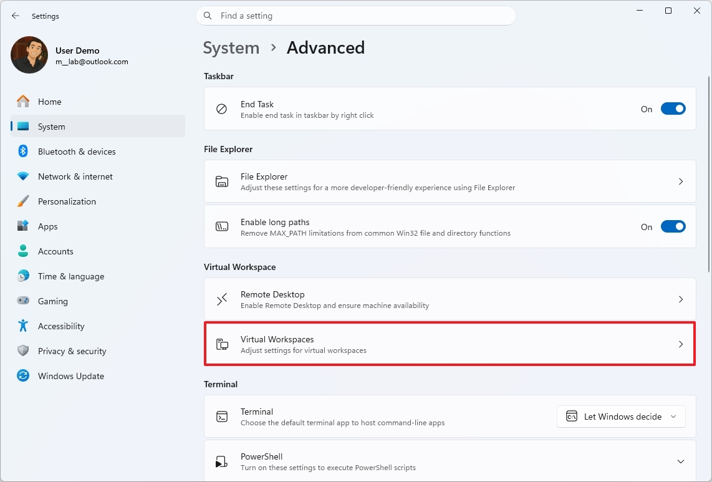Expand the Virtual Workspaces page
The image size is (712, 482).
tap(450, 344)
